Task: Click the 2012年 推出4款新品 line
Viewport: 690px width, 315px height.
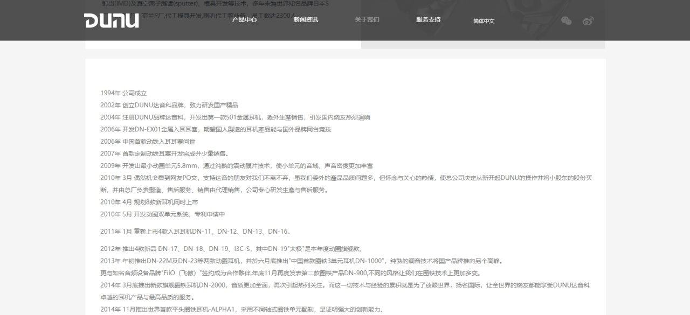Action: 231,249
